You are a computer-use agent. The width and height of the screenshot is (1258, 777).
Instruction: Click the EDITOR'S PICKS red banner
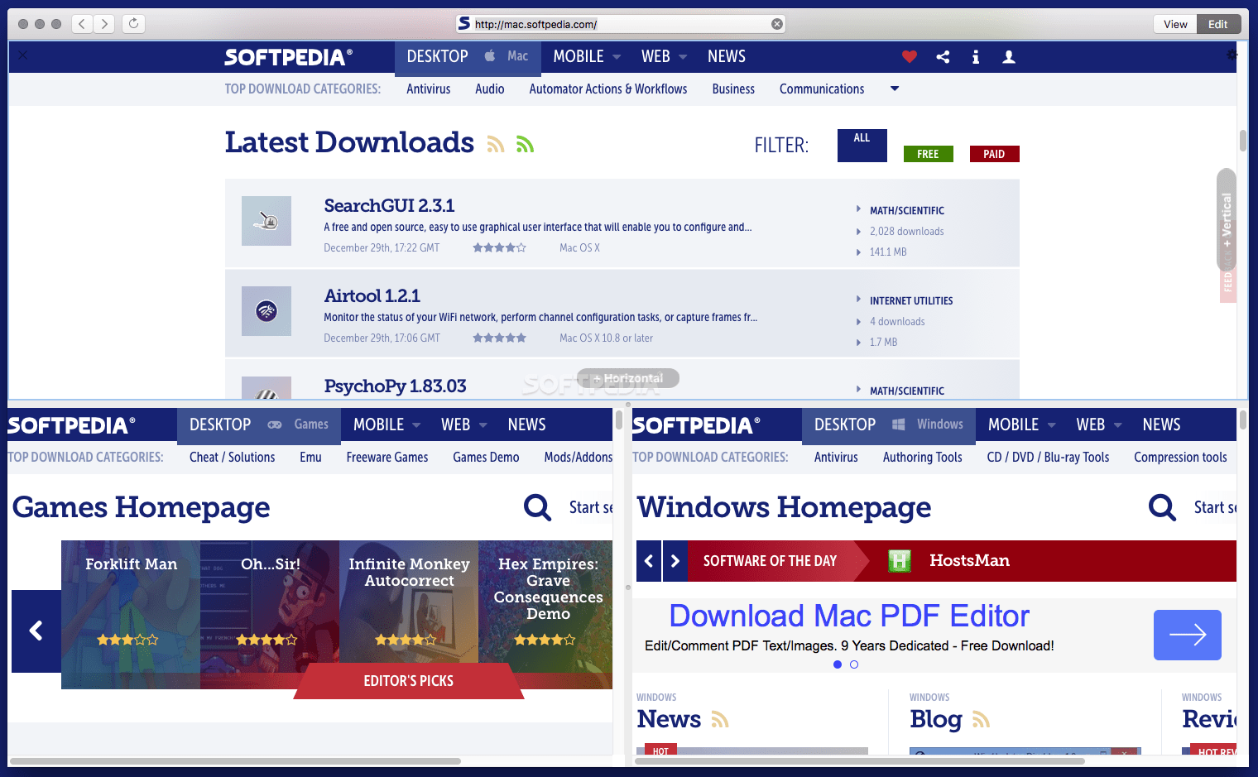(x=409, y=681)
